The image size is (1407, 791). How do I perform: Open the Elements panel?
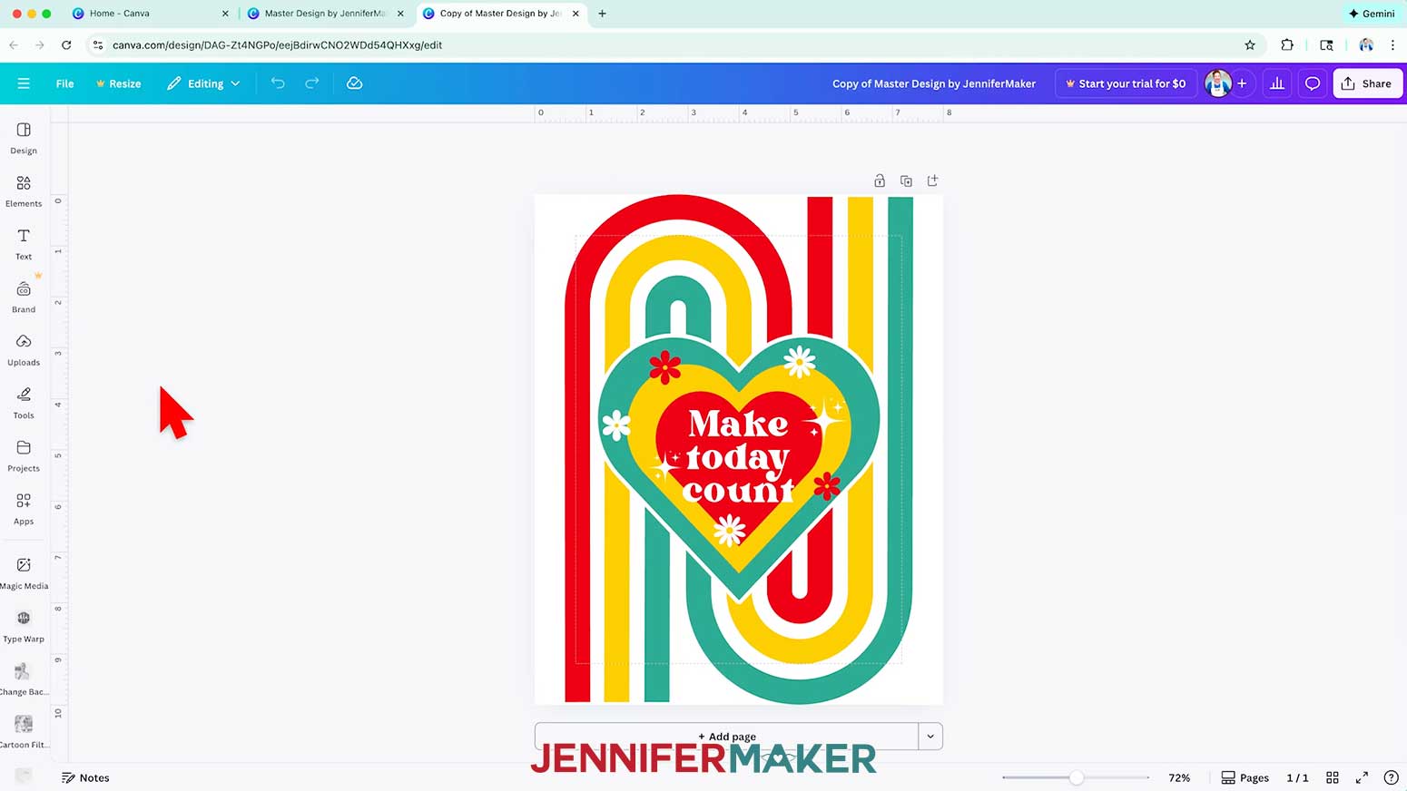[24, 191]
